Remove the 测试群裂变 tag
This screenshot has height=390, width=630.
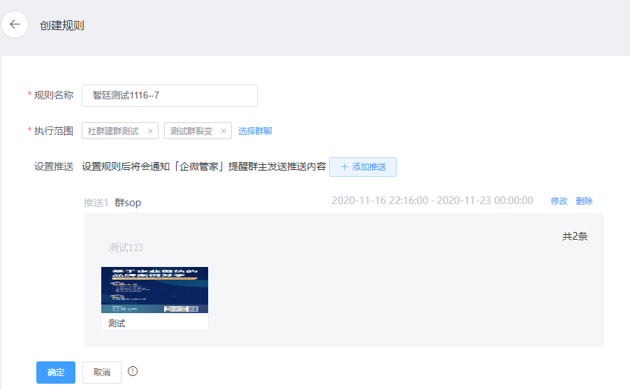(x=224, y=131)
